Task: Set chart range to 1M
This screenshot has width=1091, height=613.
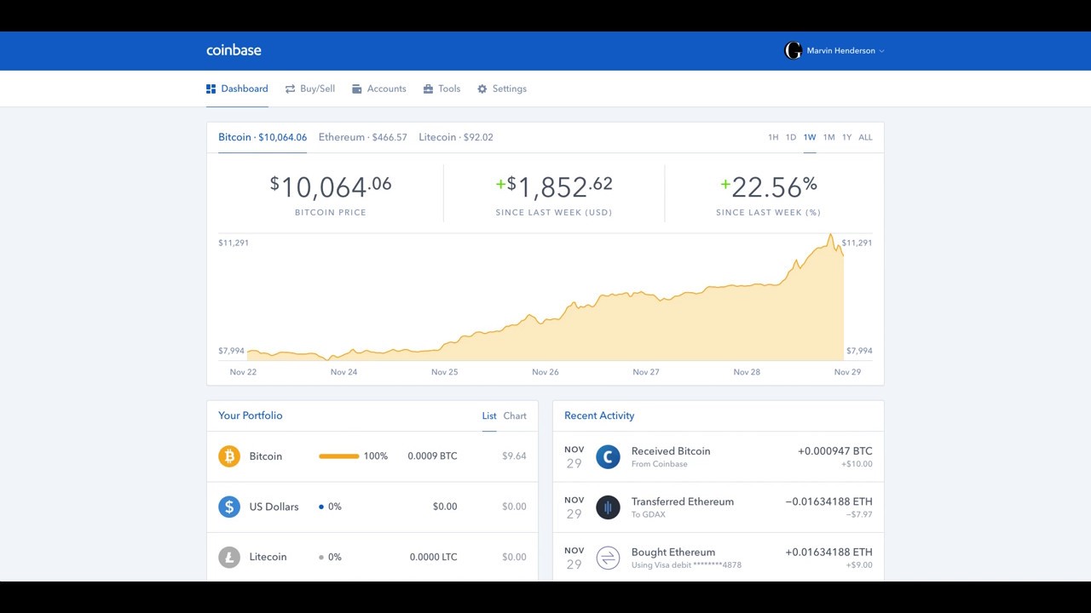Action: [x=828, y=137]
